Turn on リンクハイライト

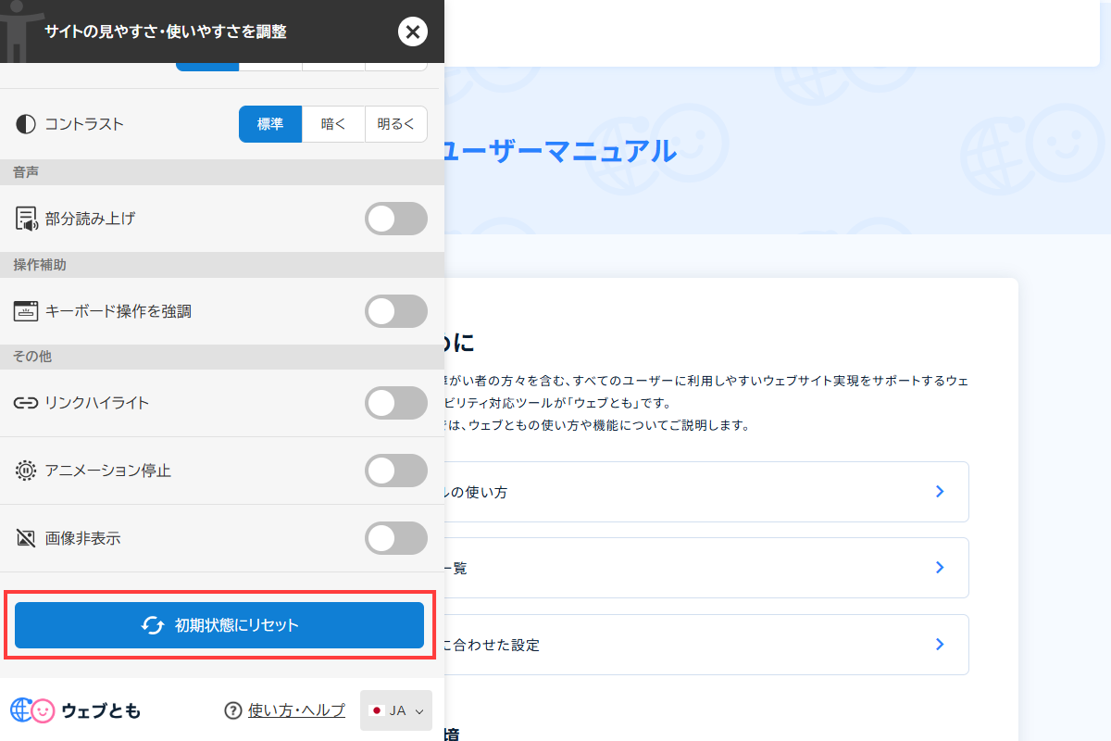click(x=396, y=403)
